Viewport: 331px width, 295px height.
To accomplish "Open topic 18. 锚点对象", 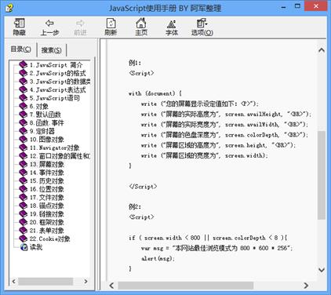I will pos(47,206).
